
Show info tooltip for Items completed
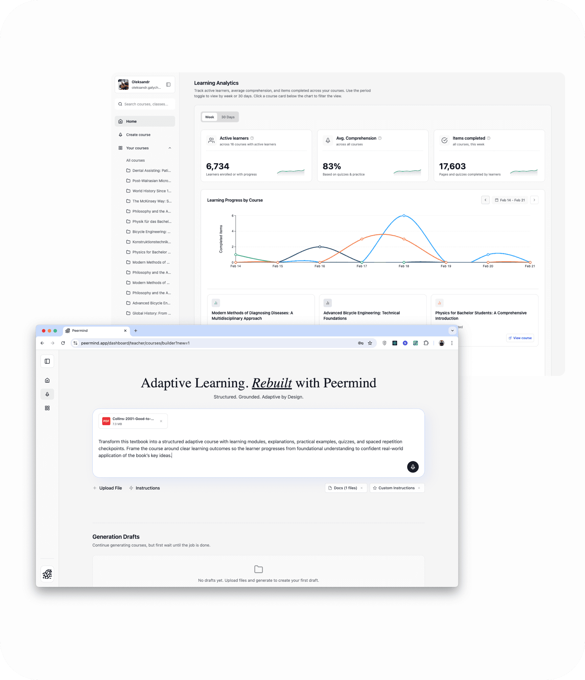489,138
